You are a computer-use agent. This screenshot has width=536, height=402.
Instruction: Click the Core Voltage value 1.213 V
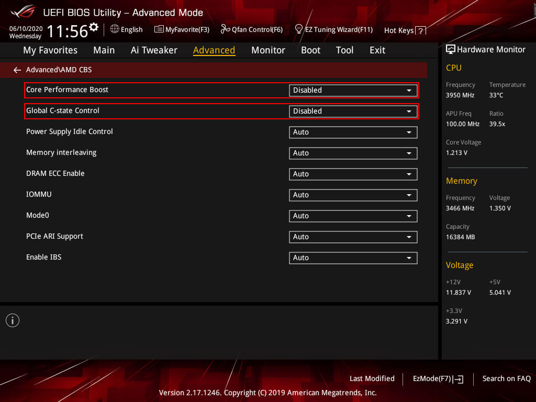pos(456,153)
